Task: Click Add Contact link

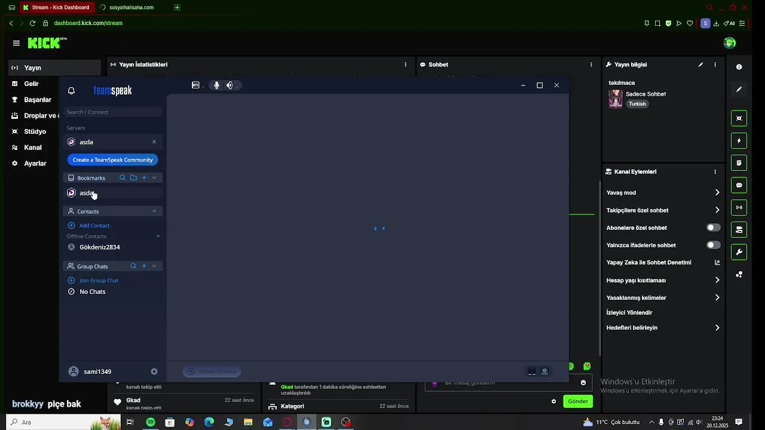Action: coord(94,226)
